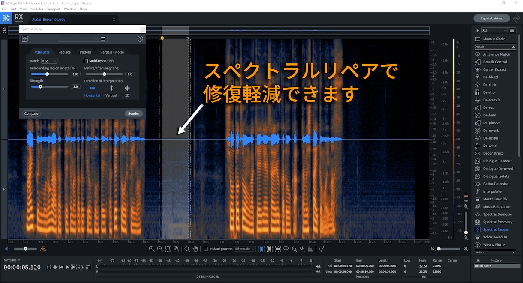523x283 pixels.
Task: Open the module filter All dropdown
Action: [494, 30]
